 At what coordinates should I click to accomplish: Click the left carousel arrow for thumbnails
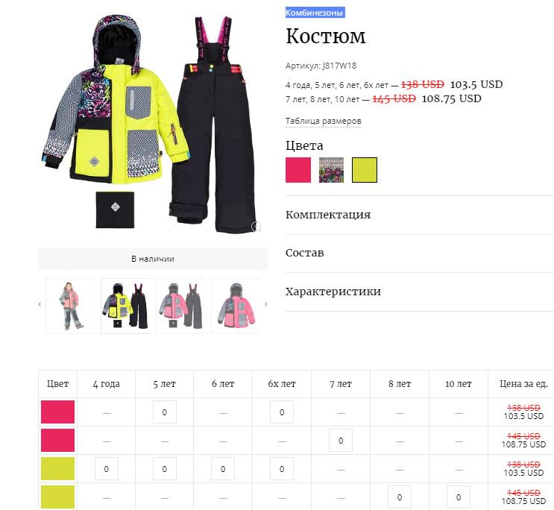coord(40,305)
